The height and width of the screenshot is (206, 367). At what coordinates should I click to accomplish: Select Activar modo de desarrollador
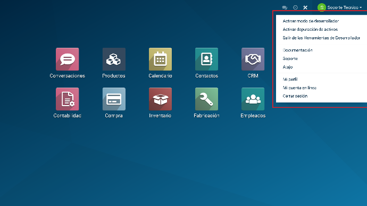[311, 21]
